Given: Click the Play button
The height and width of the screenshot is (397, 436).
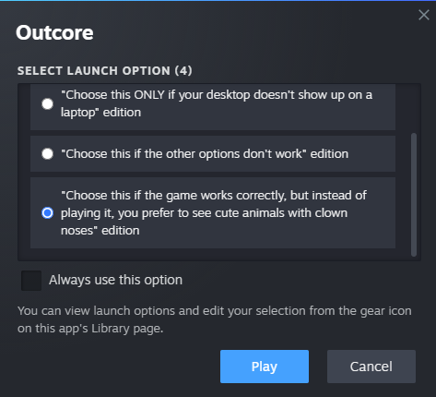Looking at the screenshot, I should pos(265,367).
